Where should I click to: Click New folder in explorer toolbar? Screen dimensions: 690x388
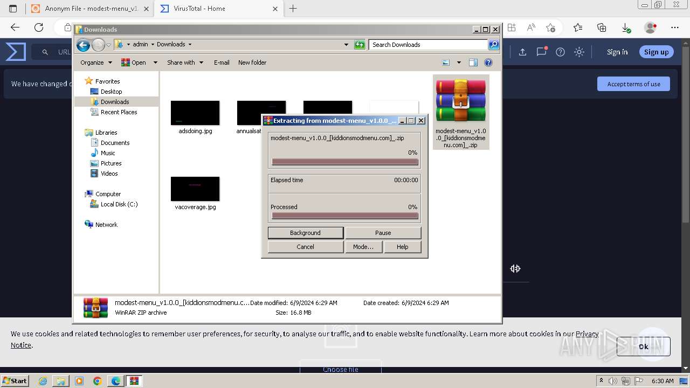point(252,63)
